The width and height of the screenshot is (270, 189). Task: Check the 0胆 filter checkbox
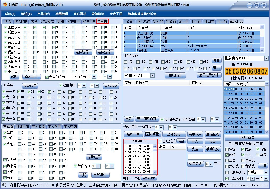(x=125, y=62)
